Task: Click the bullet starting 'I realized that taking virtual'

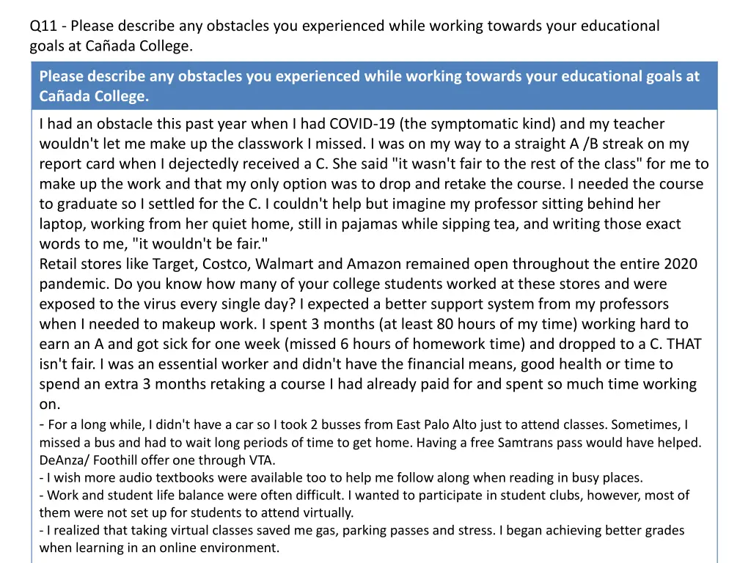Action: [x=362, y=539]
